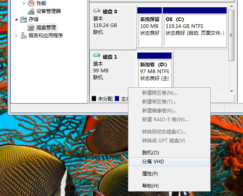
Task: Click the disabled 新建跨区卷(N) menu entry
Action: click(169, 93)
